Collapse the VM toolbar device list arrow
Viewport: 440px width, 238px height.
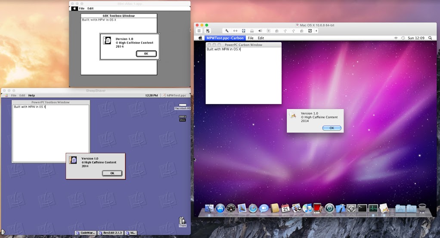pos(316,31)
